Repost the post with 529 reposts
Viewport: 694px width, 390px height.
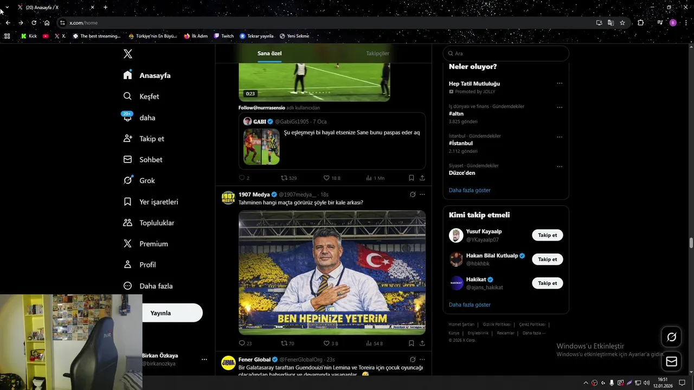point(288,178)
